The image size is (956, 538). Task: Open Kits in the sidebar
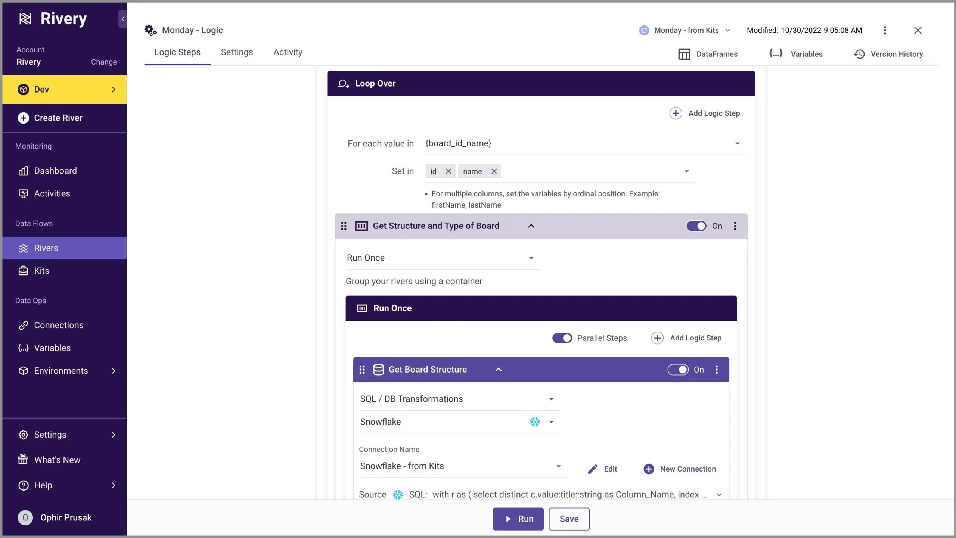click(41, 271)
